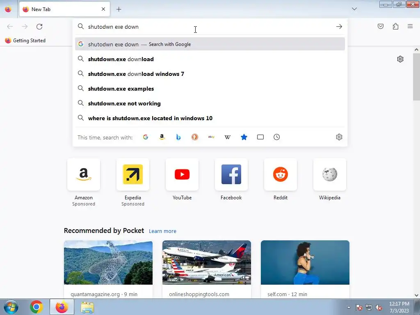Open muted volume tray icon
The image size is (420, 315).
coord(379,307)
